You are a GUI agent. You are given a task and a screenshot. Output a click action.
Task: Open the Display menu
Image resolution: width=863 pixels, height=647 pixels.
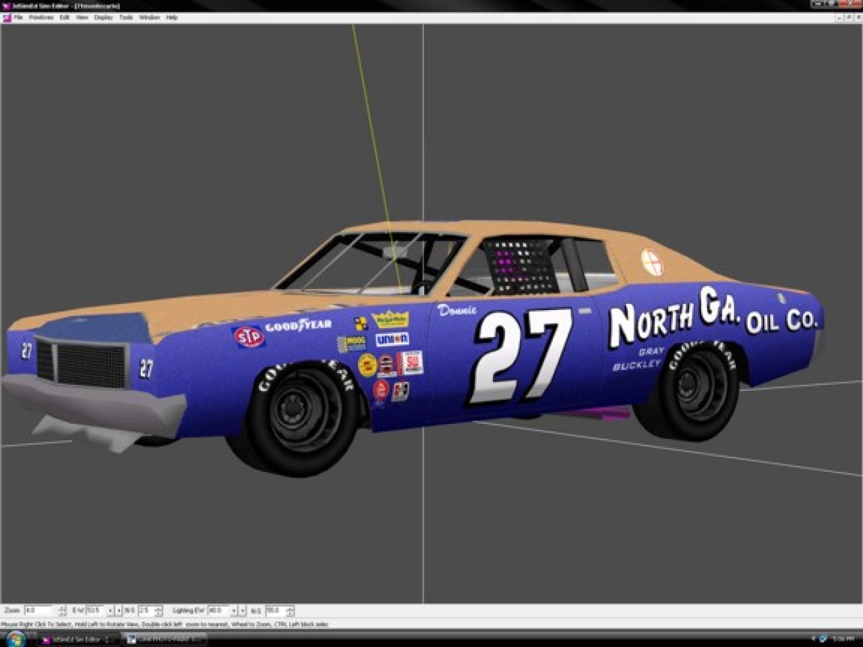coord(103,18)
